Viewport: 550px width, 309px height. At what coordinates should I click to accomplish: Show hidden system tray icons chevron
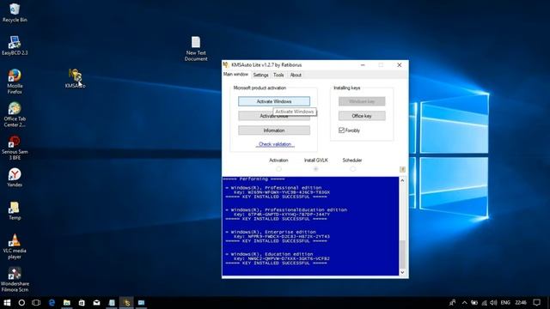click(464, 302)
